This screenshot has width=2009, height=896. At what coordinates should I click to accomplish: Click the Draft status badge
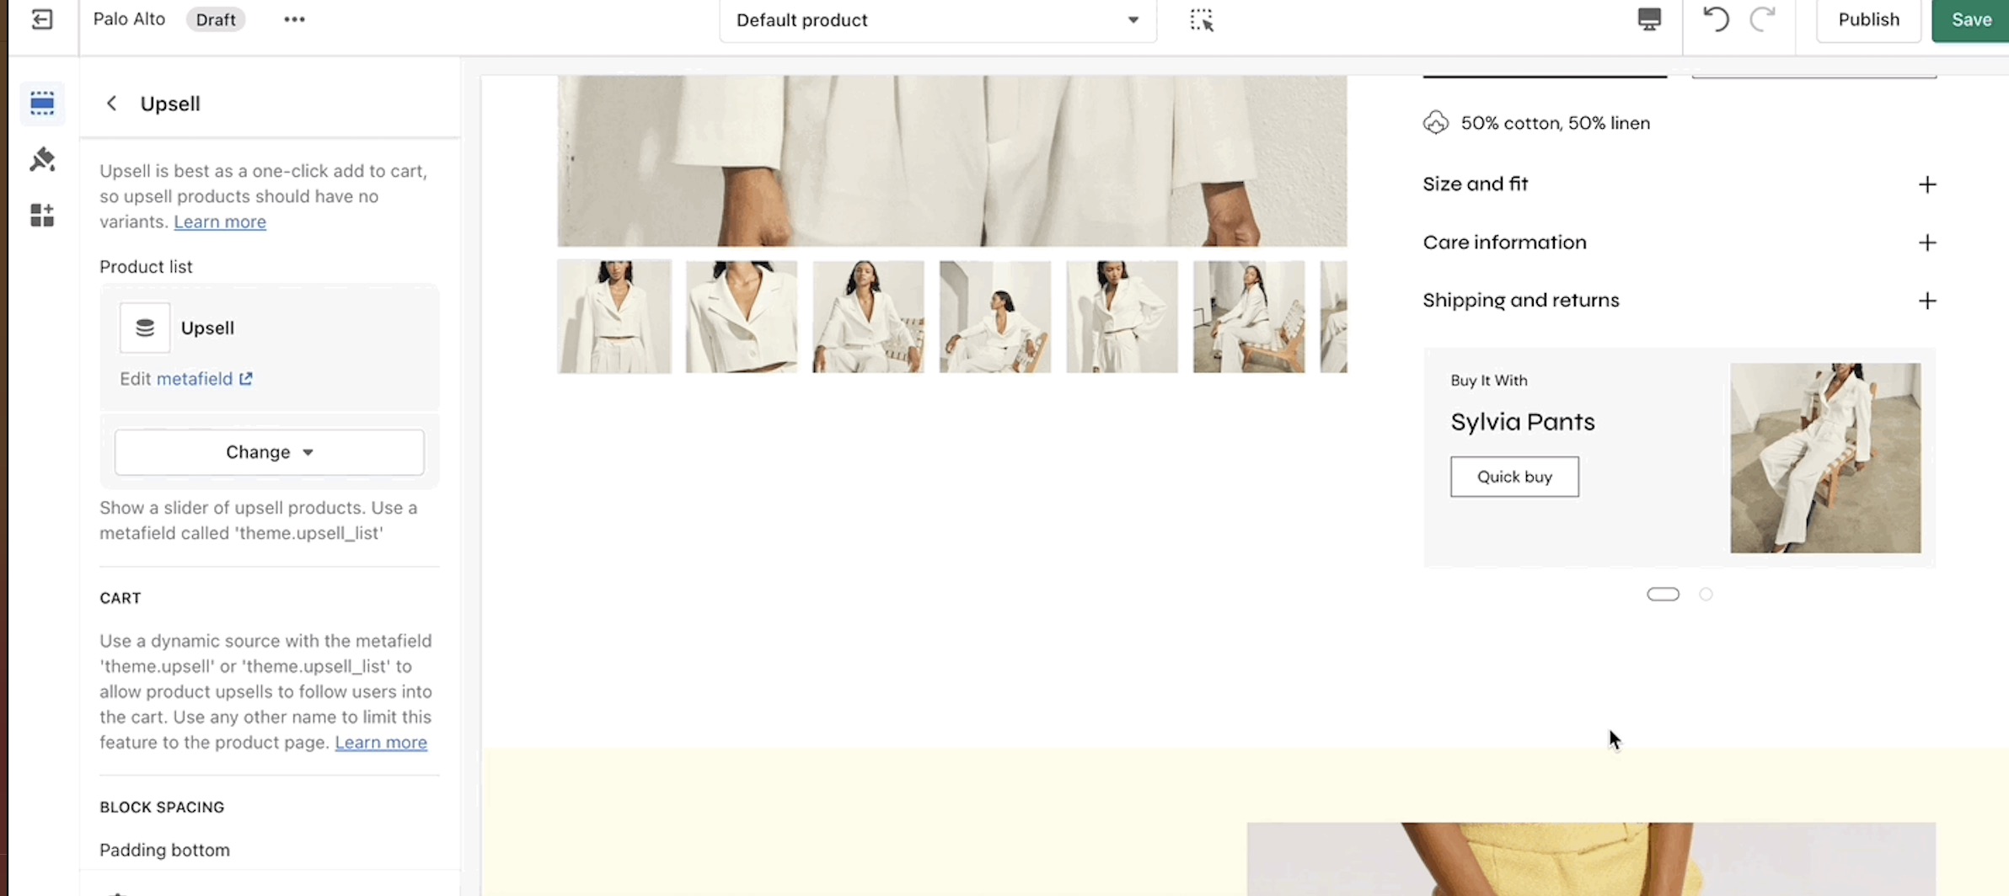[x=216, y=19]
